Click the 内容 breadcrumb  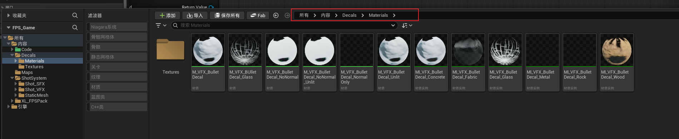click(x=326, y=15)
